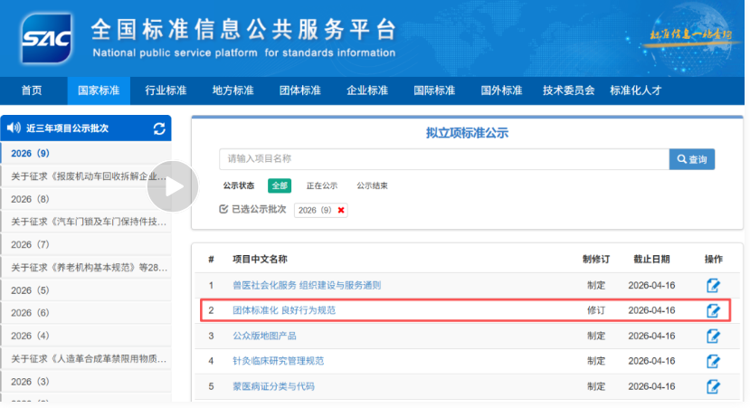The height and width of the screenshot is (408, 750).
Task: Click the refresh icon in batch panel
Action: [x=159, y=128]
